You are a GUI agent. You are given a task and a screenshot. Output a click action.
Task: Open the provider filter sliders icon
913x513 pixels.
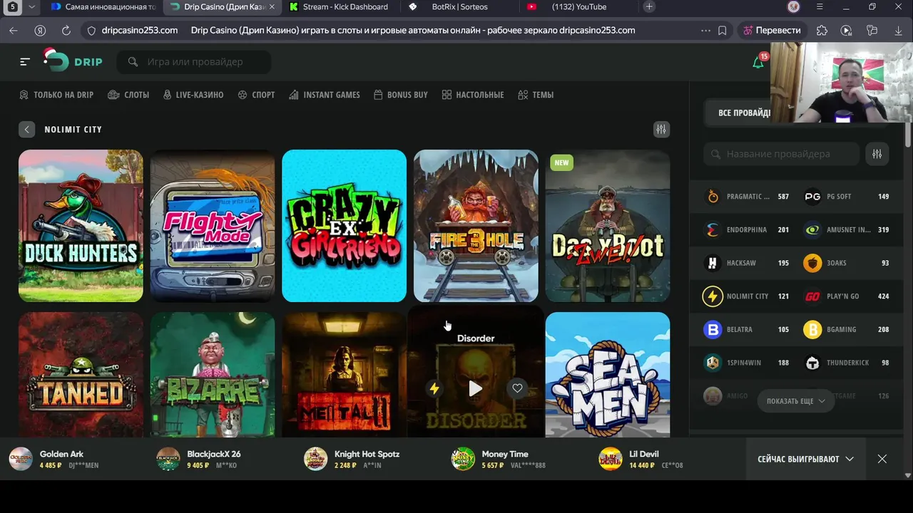point(877,154)
